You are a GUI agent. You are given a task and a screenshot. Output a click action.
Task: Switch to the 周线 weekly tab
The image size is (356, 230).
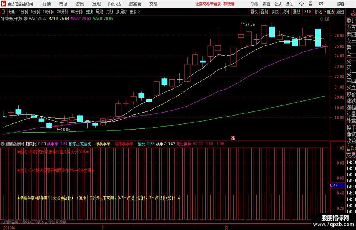pyautogui.click(x=99, y=12)
